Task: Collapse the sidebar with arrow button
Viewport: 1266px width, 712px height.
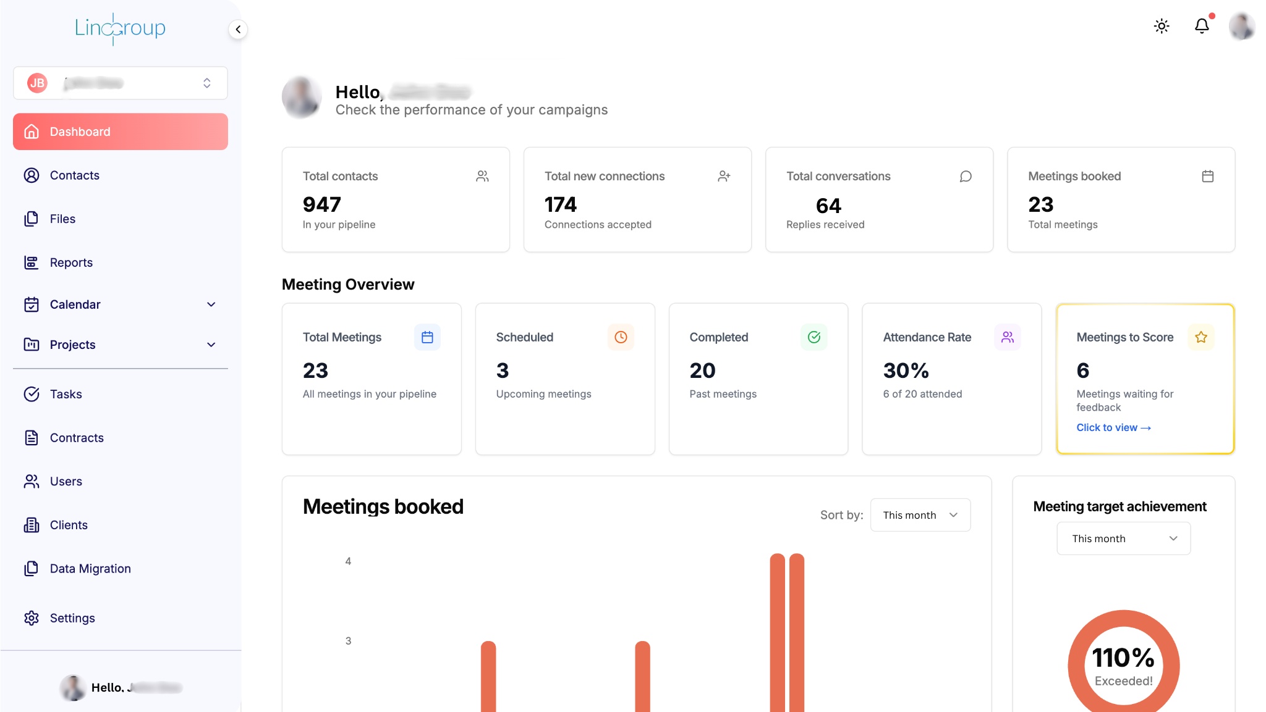Action: click(x=238, y=29)
